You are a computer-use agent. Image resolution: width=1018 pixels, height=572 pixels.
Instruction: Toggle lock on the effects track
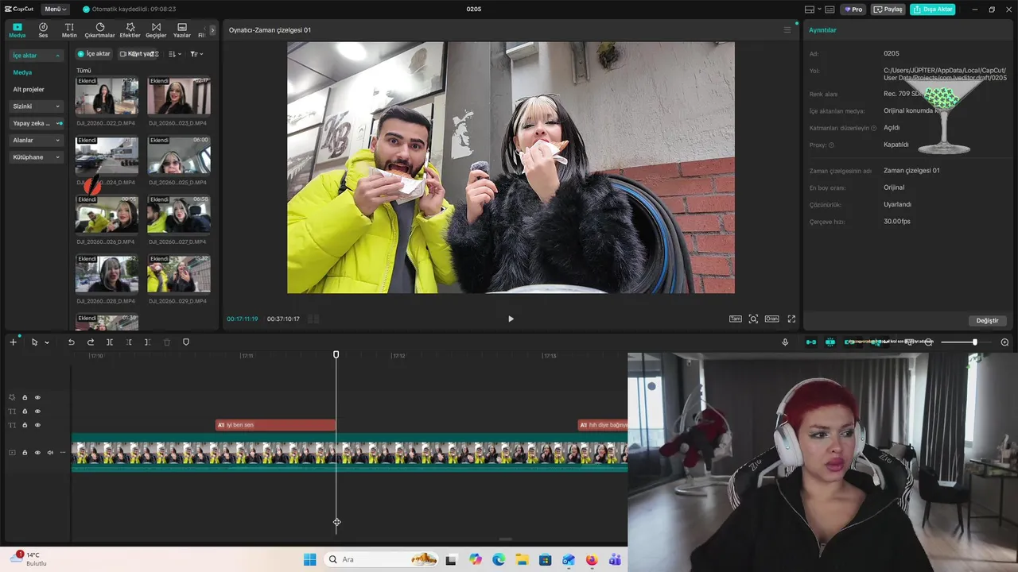pos(25,397)
